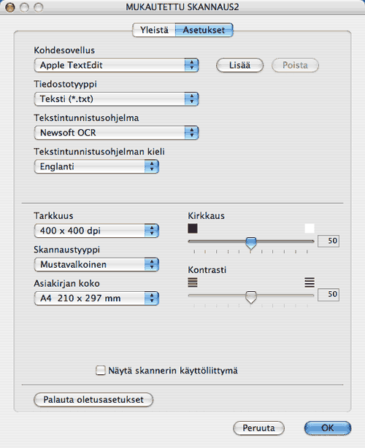Click the high contrast icon under Kontrasti
This screenshot has height=448, width=365.
tap(310, 282)
